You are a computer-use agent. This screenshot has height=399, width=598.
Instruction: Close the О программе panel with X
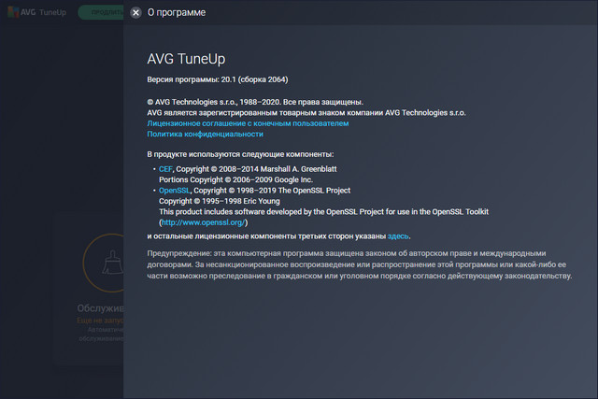coord(136,13)
